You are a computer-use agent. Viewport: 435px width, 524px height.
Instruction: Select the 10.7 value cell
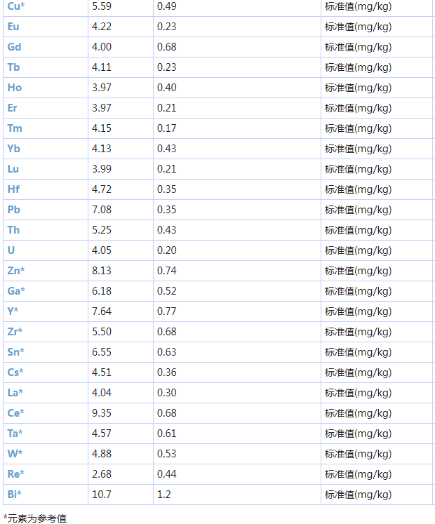(102, 495)
